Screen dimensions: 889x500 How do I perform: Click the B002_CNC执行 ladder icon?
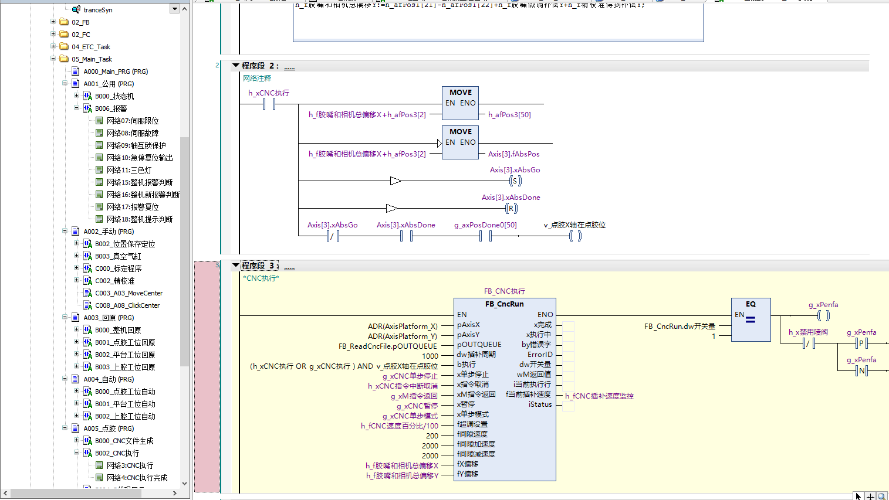pyautogui.click(x=87, y=453)
